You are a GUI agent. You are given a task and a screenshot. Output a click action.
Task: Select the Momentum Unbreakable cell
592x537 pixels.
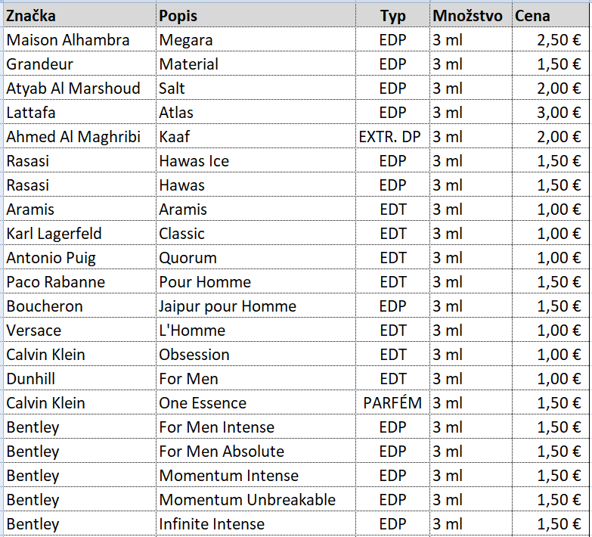(x=247, y=500)
